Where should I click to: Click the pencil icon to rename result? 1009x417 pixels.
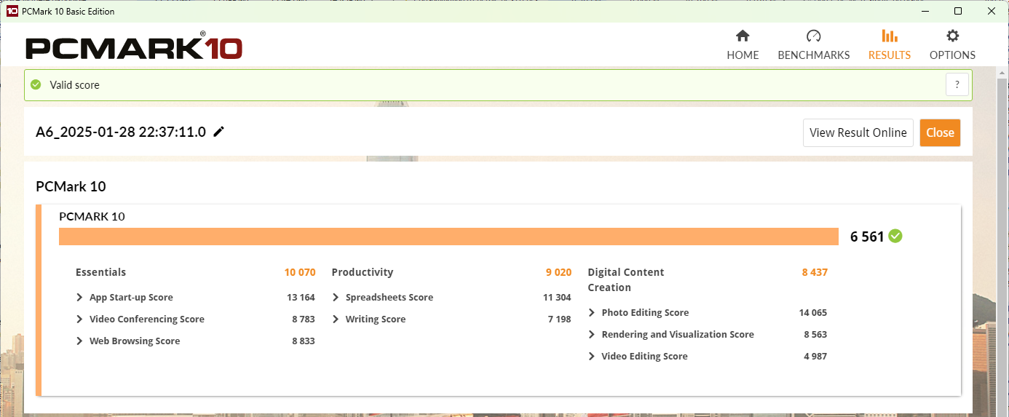pyautogui.click(x=219, y=132)
